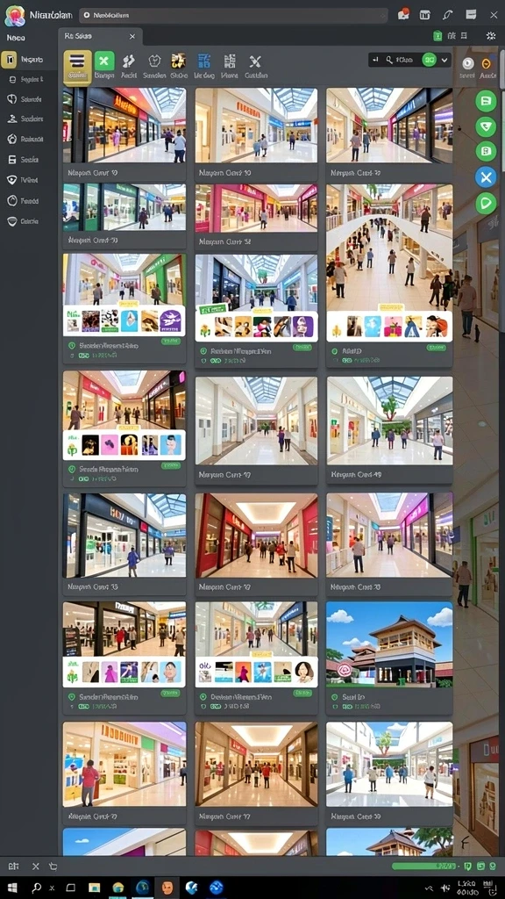Expand the dropdown chevron beside the search box
505x899 pixels.
tap(445, 60)
